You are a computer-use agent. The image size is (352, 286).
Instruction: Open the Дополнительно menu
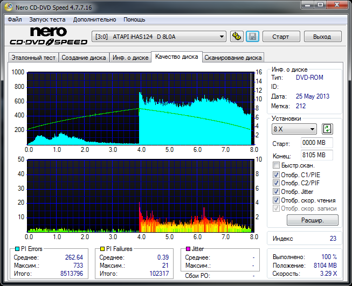(x=94, y=19)
